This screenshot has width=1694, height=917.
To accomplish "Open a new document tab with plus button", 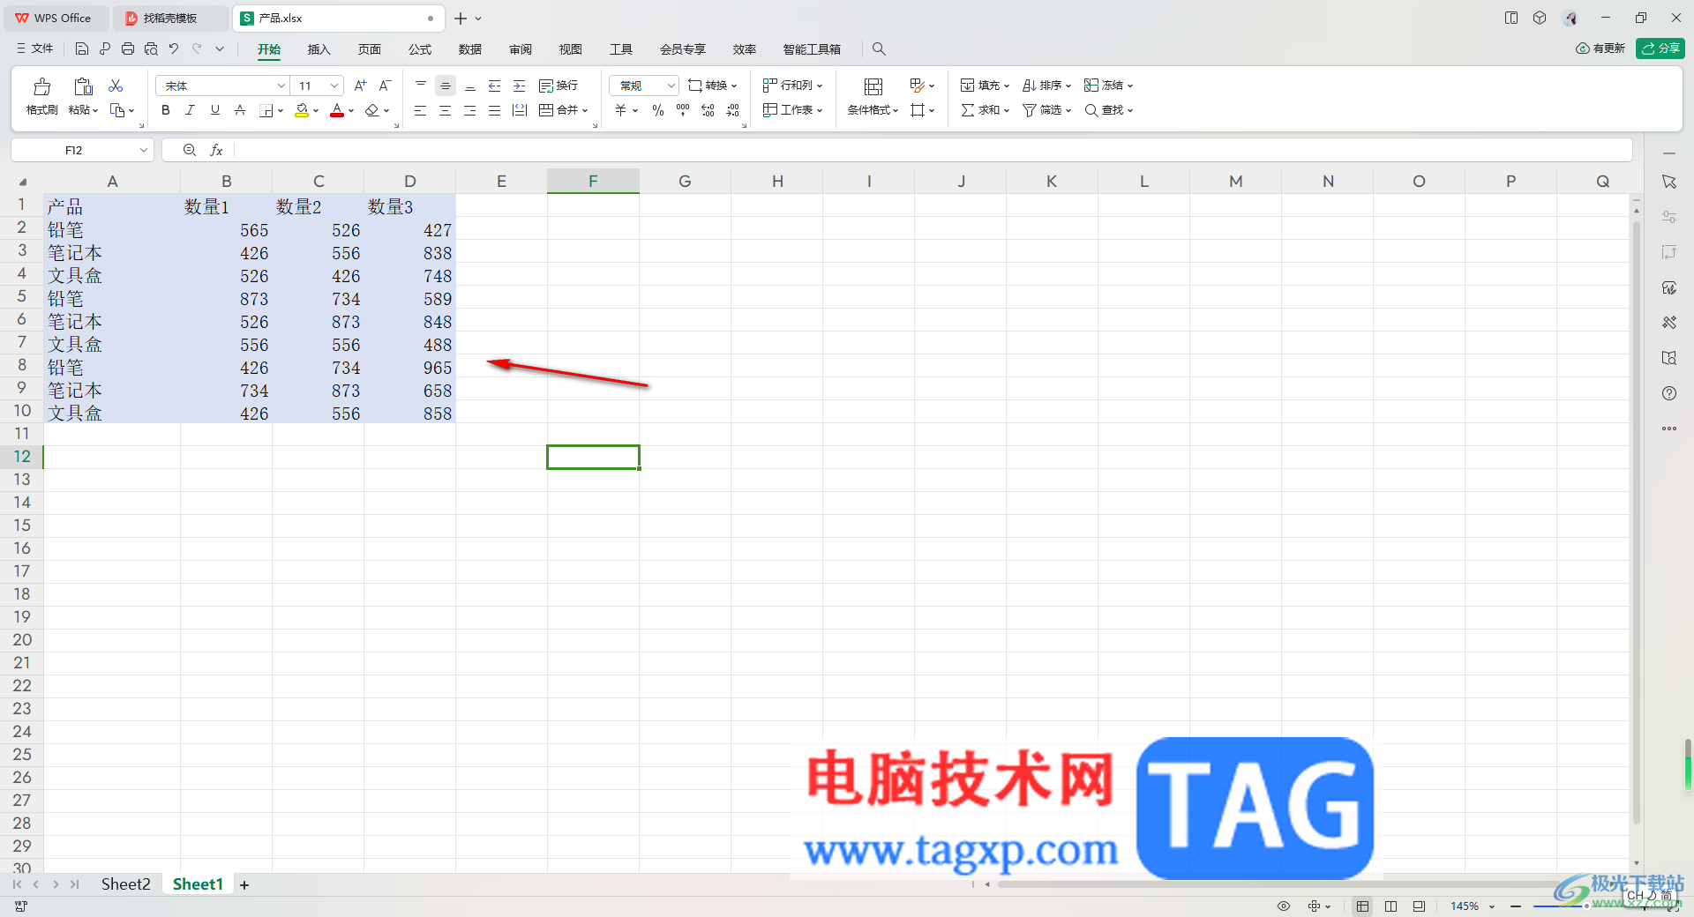I will click(461, 19).
